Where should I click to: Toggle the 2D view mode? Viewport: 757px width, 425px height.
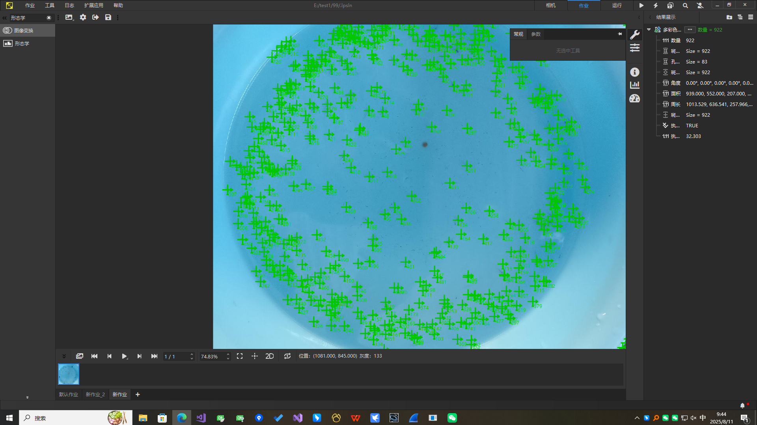[x=270, y=356]
